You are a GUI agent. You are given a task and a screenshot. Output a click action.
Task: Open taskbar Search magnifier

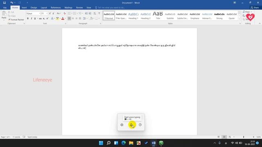(x=108, y=143)
